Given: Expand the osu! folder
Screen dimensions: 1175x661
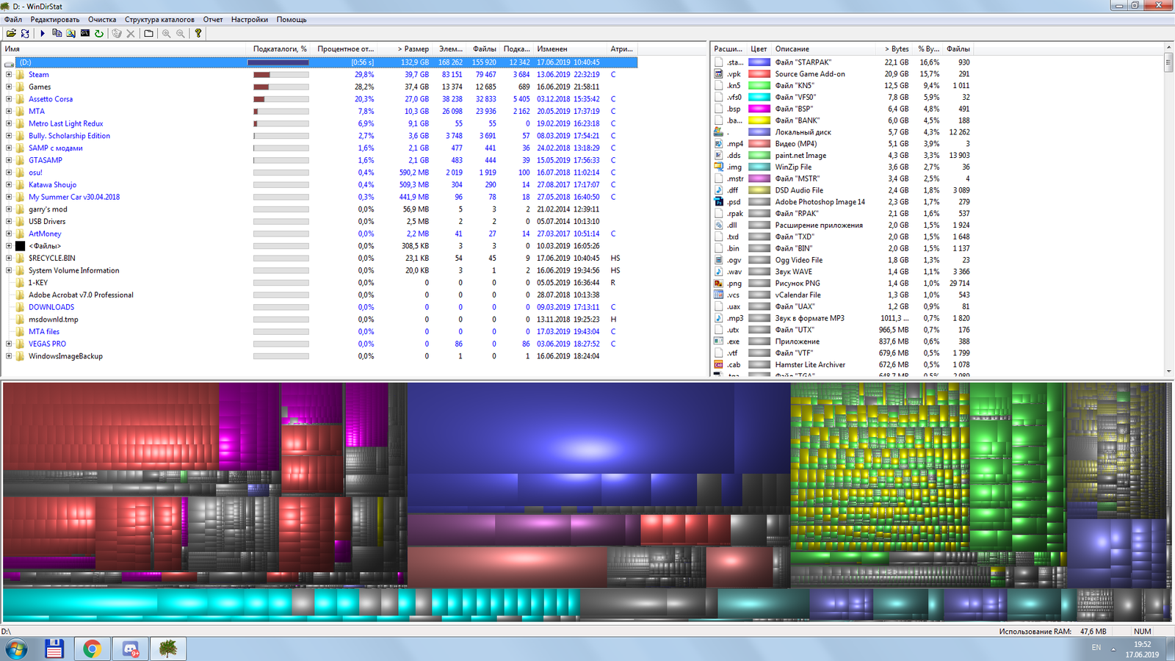Looking at the screenshot, I should [x=9, y=173].
